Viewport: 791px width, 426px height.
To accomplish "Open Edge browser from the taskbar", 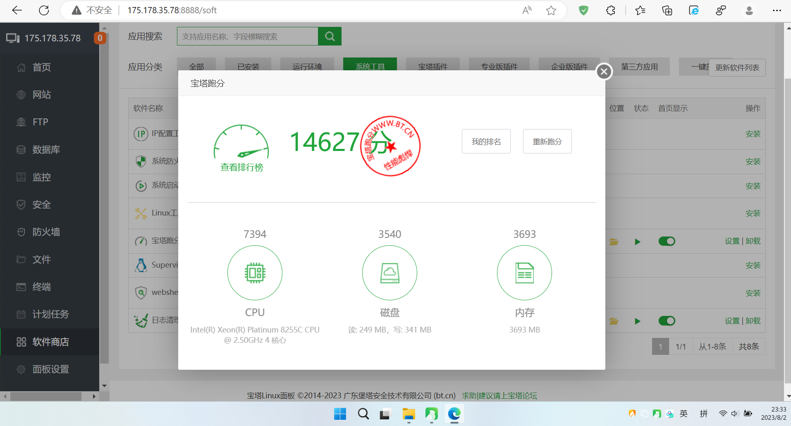I will coord(454,414).
